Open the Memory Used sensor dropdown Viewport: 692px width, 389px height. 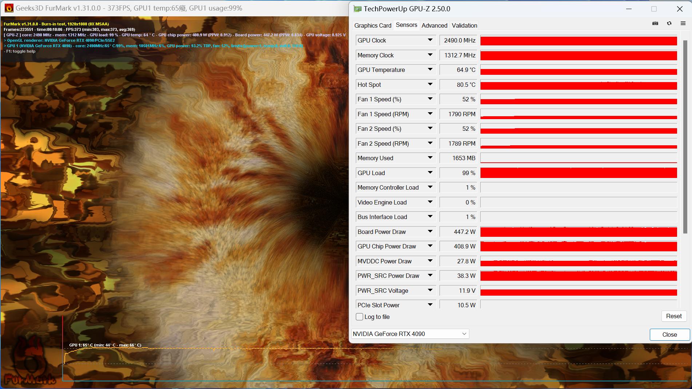pos(430,158)
